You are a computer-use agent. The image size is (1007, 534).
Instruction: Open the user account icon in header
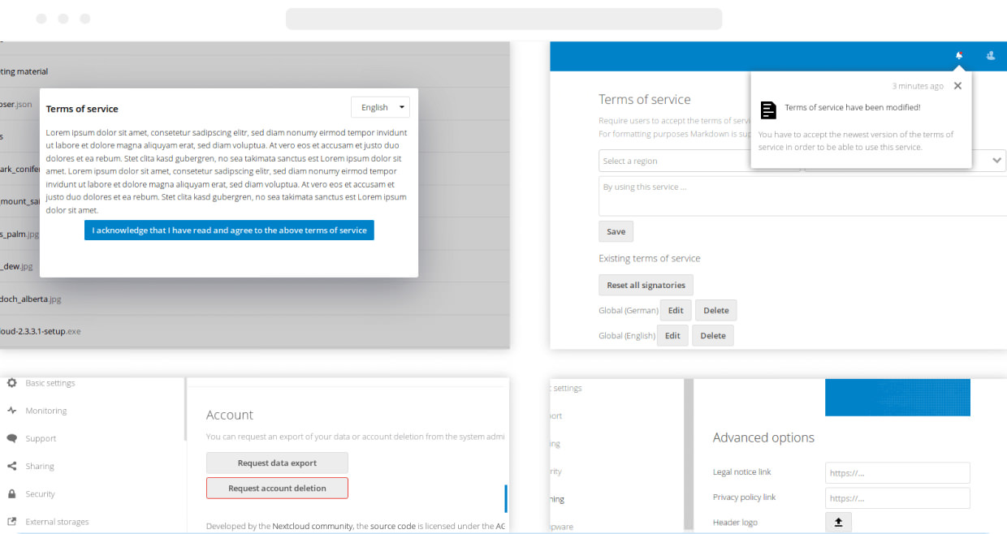click(991, 55)
